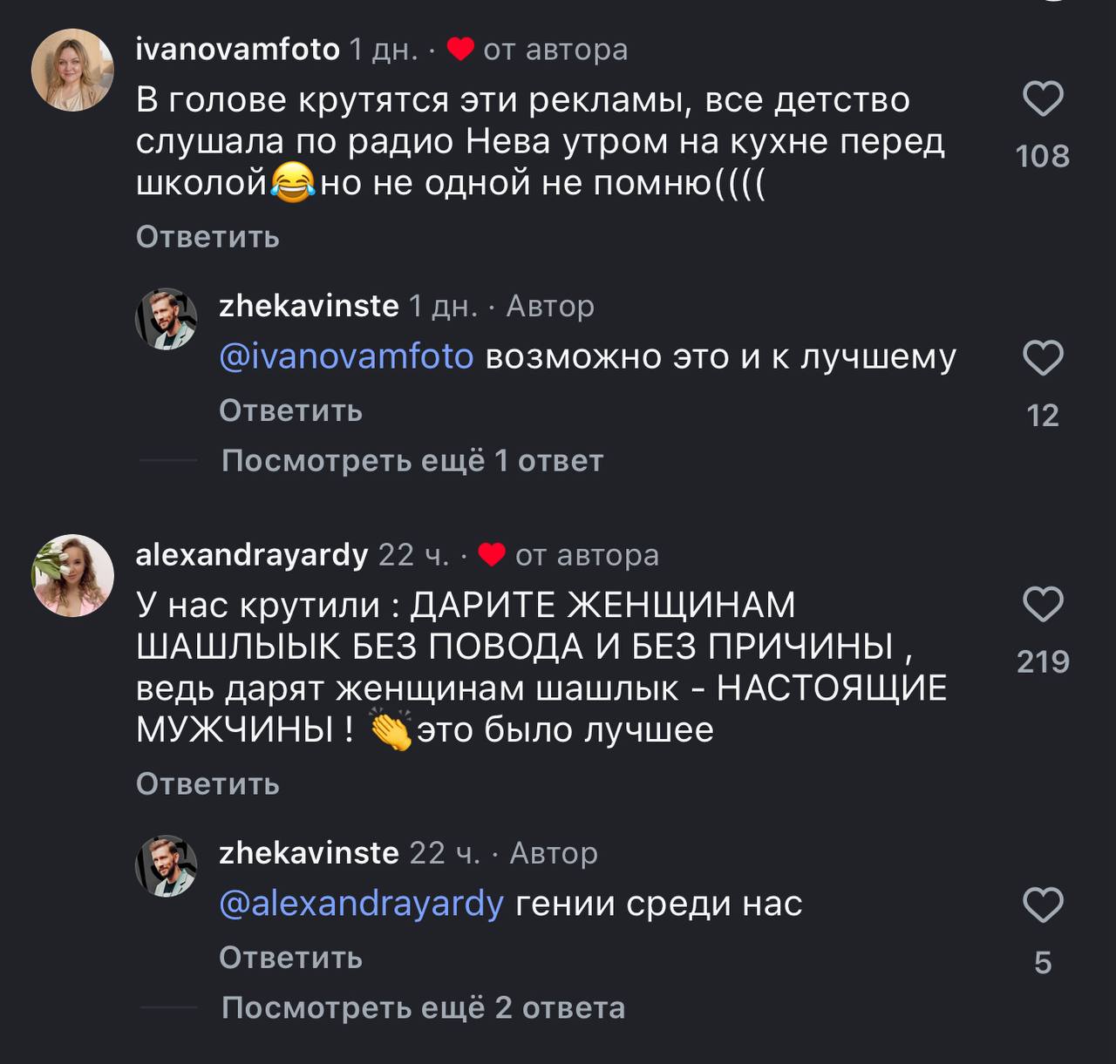
Task: Tap heart on zhekavinste's reply to alexandrayardy
Action: 1043,905
